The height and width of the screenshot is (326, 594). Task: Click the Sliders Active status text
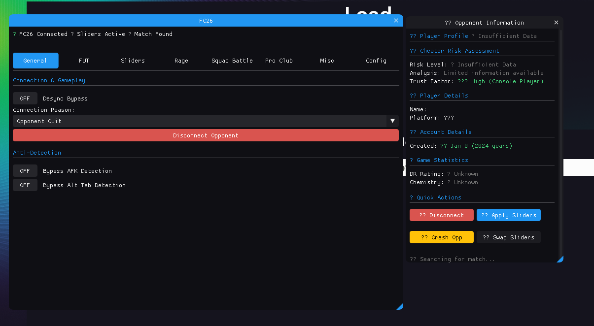click(x=101, y=34)
